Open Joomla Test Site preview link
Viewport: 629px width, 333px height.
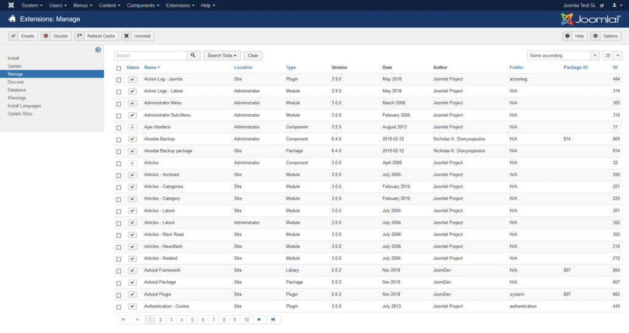click(584, 5)
